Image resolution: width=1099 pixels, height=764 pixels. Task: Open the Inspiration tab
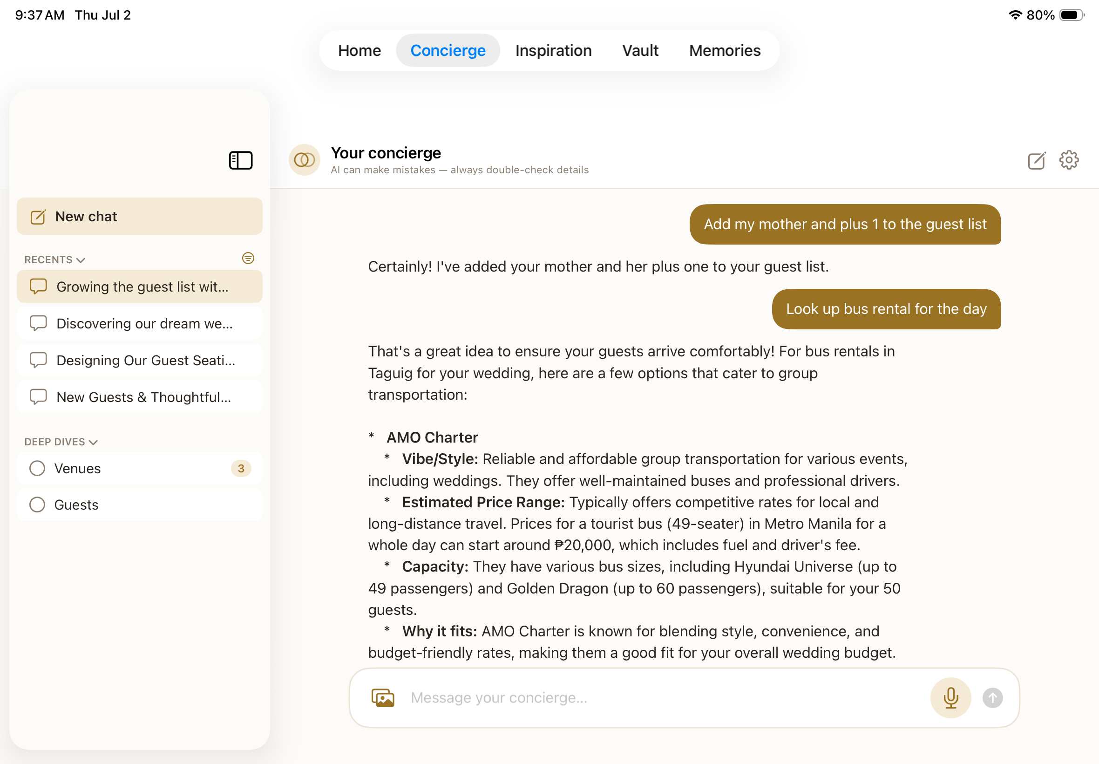click(x=554, y=50)
